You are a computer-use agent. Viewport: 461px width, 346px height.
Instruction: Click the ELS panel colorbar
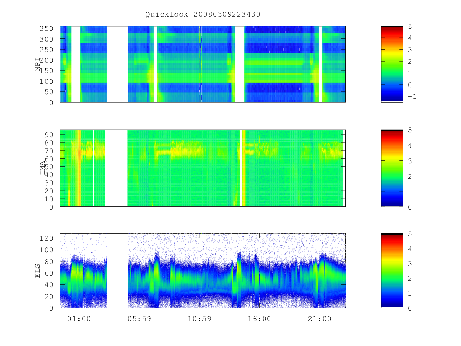pyautogui.click(x=392, y=271)
